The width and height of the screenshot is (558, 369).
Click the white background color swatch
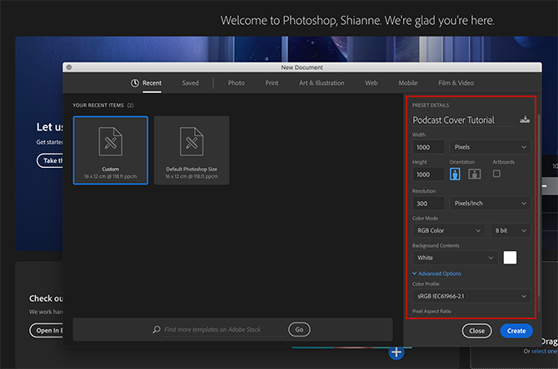click(510, 258)
